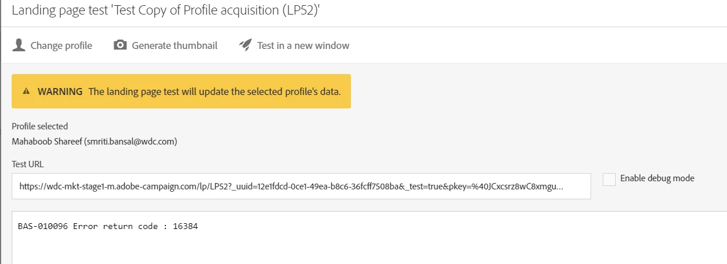Click the rocket icon for new window test

point(245,45)
